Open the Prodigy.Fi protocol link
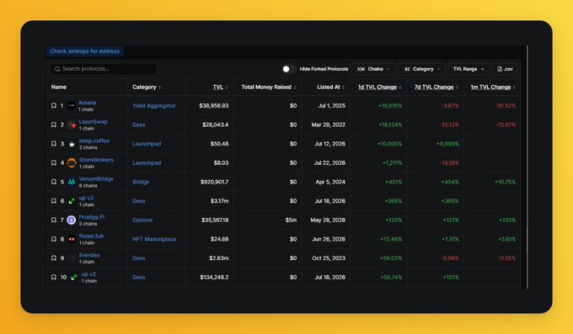Screen dimensions: 573x334 pyautogui.click(x=92, y=217)
